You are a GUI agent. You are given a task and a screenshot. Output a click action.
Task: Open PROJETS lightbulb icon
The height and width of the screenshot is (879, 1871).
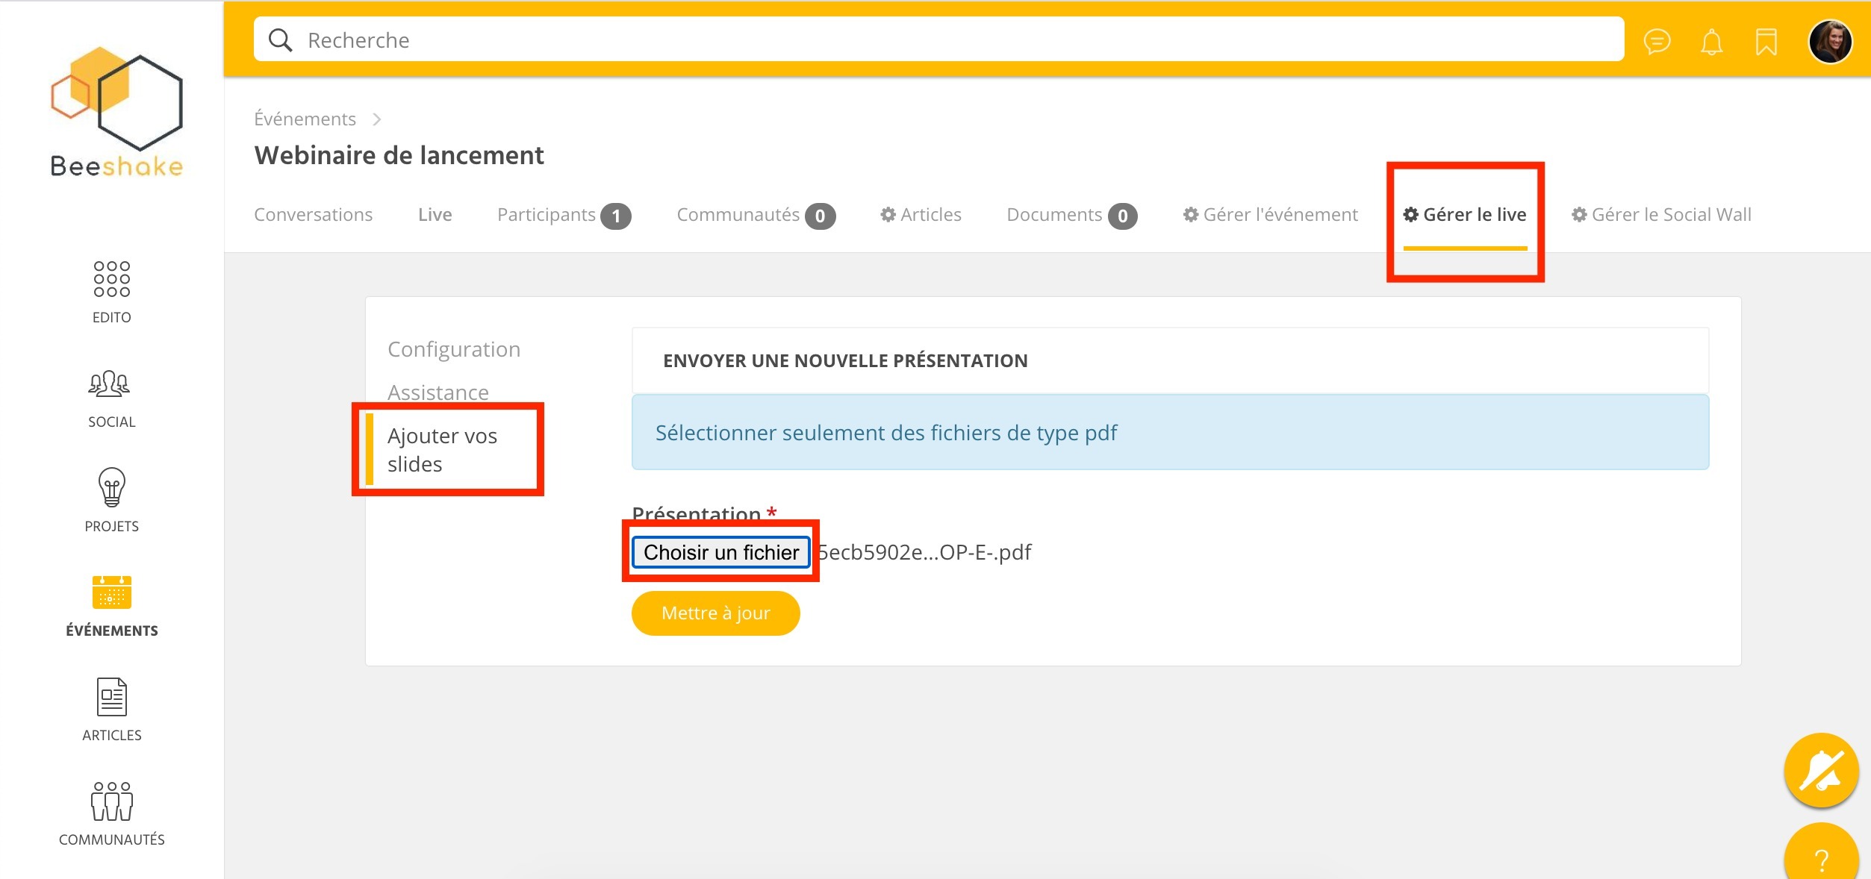click(x=112, y=500)
